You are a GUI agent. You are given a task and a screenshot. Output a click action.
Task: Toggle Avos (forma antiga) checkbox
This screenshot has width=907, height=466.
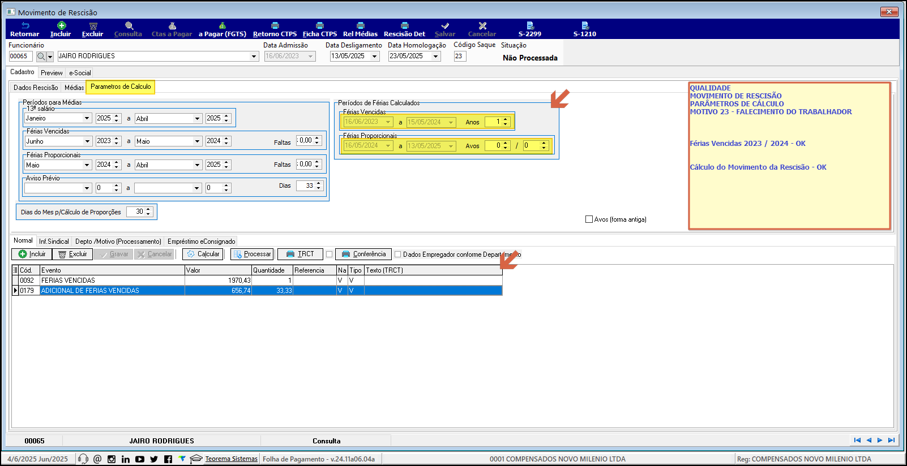coord(589,219)
